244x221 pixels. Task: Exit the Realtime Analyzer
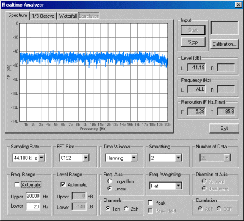tap(224, 128)
